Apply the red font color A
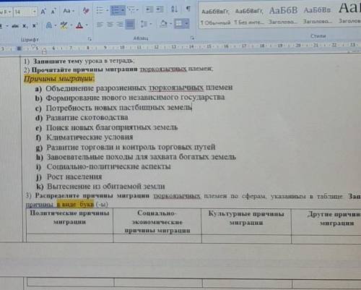361x290 pixels. [x=79, y=25]
